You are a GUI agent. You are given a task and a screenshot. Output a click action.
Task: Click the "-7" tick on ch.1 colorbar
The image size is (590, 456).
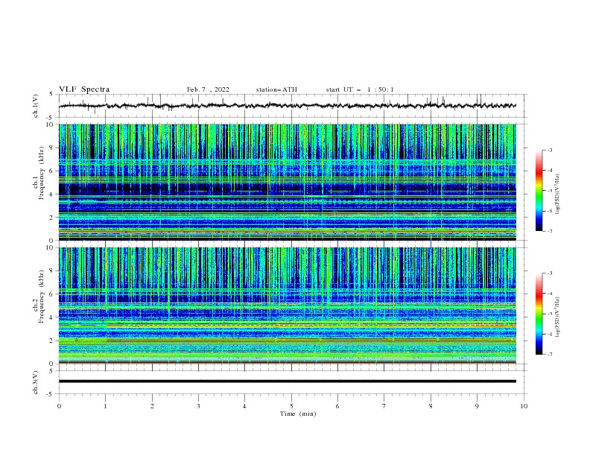coord(550,231)
